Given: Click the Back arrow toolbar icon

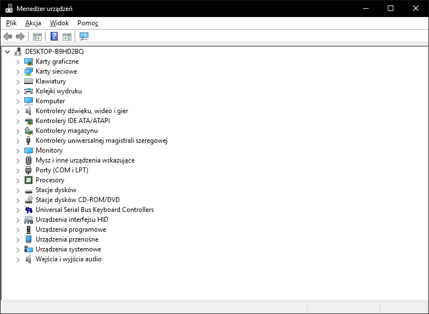Looking at the screenshot, I should coord(8,36).
